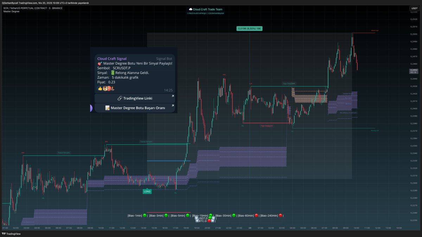Open the Master Degree Botu Başarı Oranı button
The width and height of the screenshot is (422, 237).
point(135,108)
